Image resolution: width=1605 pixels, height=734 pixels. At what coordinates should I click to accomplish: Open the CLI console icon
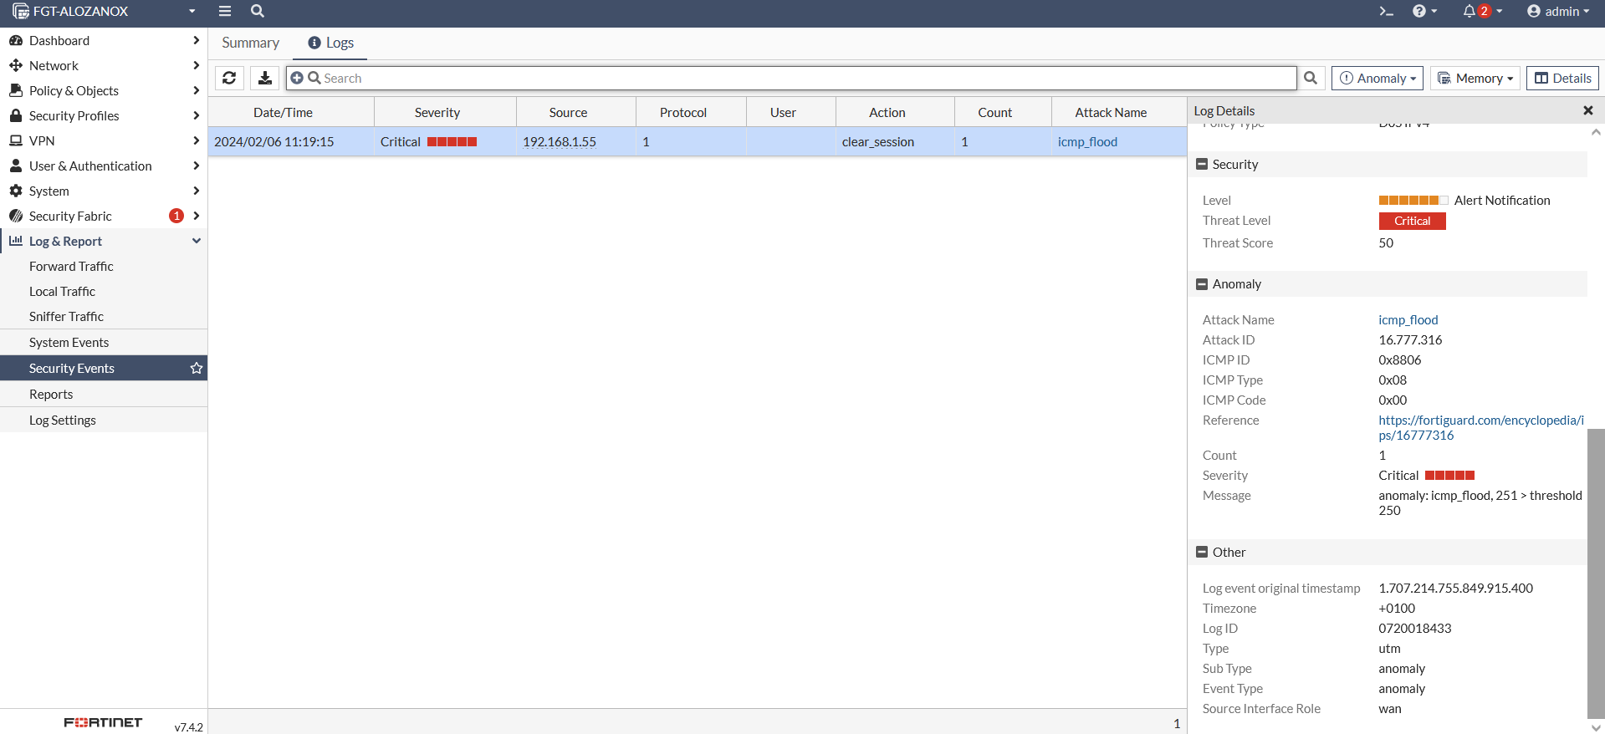point(1386,11)
